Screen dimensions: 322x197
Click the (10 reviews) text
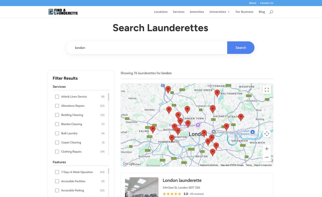click(x=197, y=194)
